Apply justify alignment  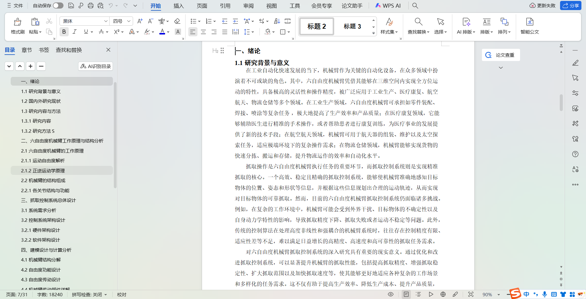tap(225, 32)
